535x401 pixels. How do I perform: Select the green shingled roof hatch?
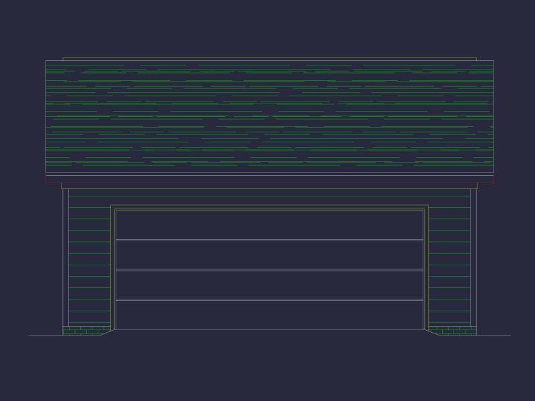click(x=270, y=116)
